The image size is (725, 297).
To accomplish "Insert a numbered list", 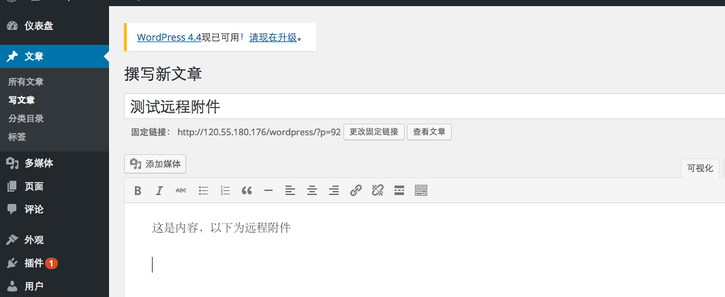I will [x=225, y=190].
